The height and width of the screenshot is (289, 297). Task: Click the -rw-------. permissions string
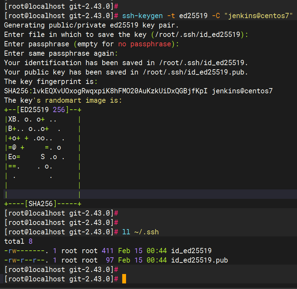click(x=26, y=251)
